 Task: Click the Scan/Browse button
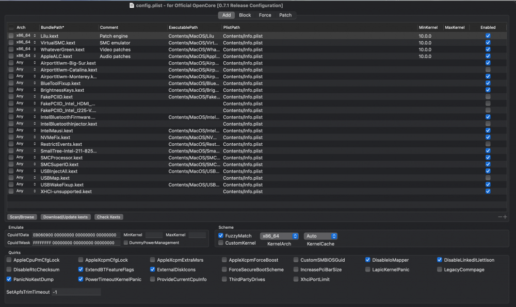(22, 217)
